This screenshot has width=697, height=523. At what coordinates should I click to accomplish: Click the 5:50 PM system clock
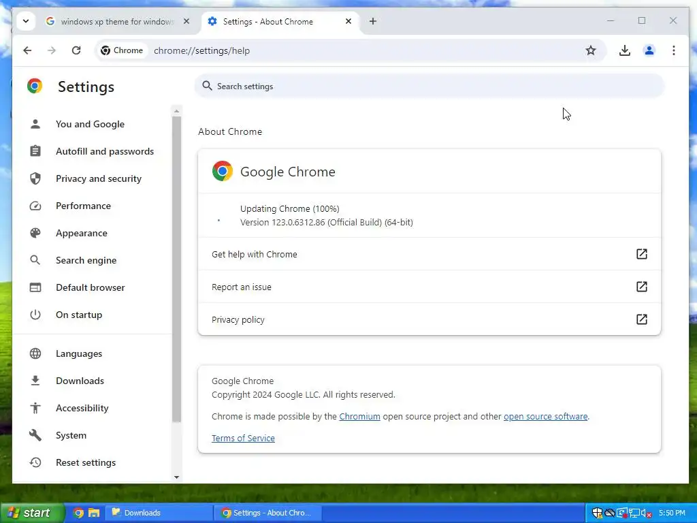tap(672, 513)
